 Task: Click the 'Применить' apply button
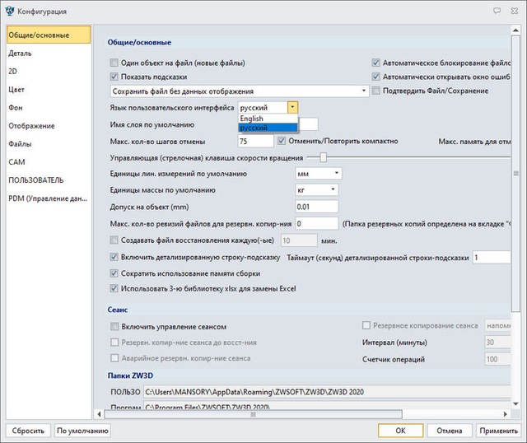[498, 431]
